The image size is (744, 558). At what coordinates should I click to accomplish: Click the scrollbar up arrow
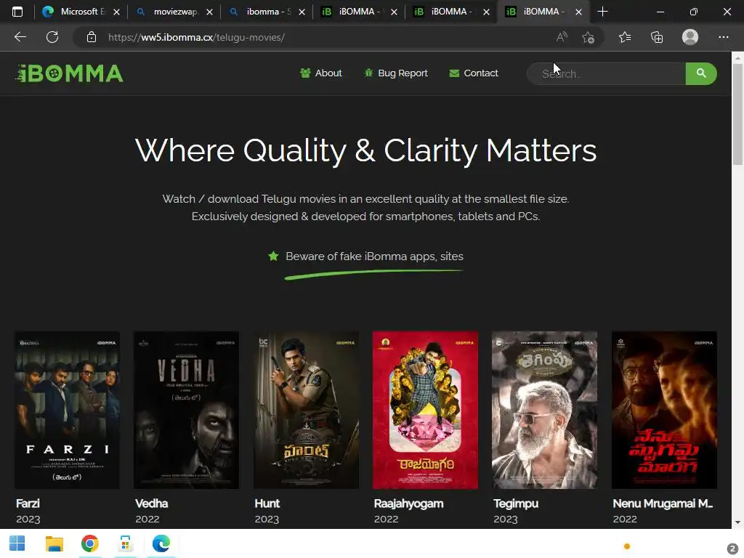click(737, 58)
